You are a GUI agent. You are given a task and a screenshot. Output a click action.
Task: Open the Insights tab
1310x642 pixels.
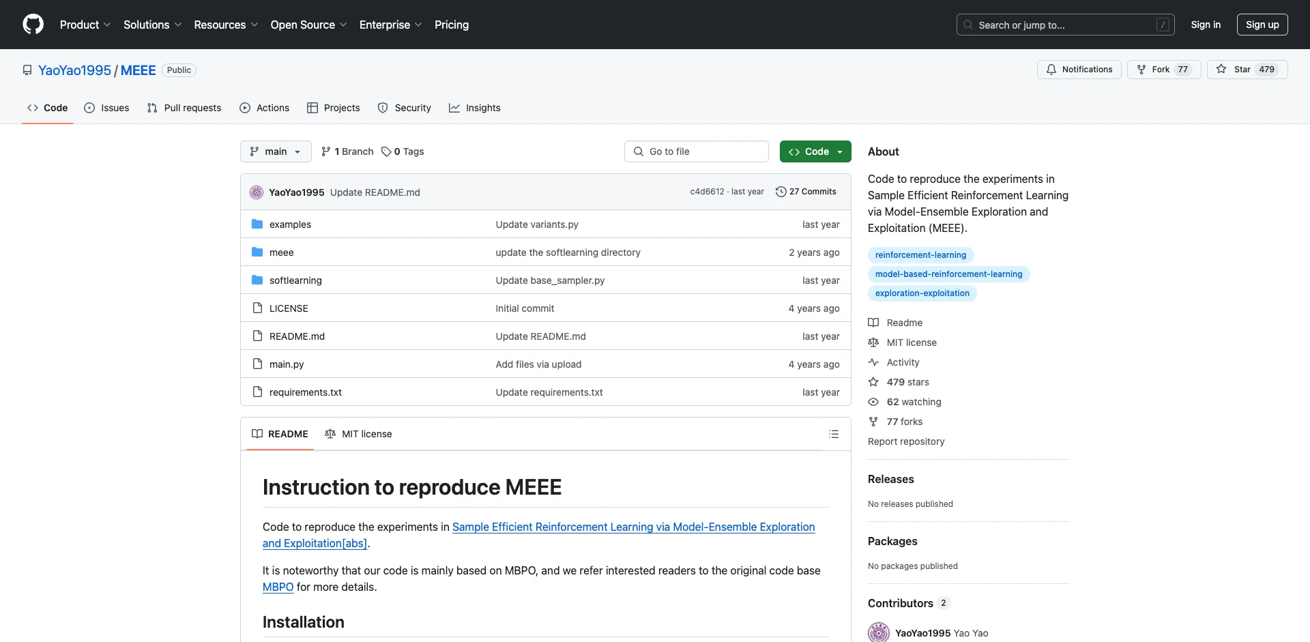[x=475, y=108]
